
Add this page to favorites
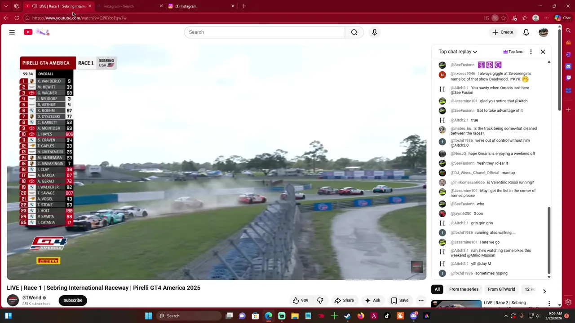coord(504,18)
